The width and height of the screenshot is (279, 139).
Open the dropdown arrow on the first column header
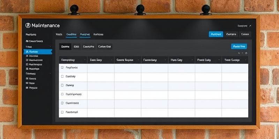(84, 60)
